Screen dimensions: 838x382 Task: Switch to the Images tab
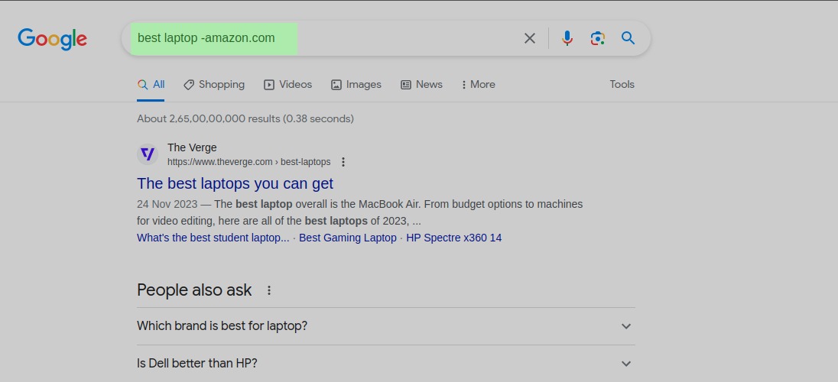[356, 84]
